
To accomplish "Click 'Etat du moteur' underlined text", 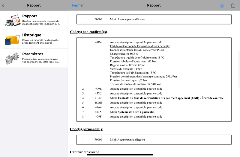I will pos(140,46).
